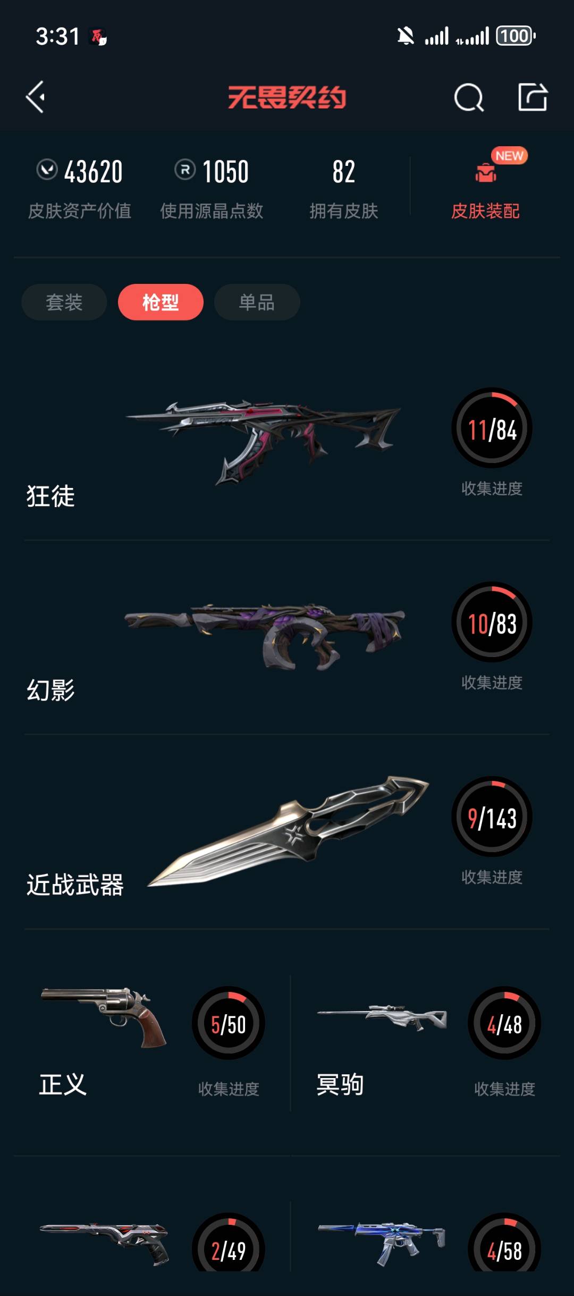Switch to the 单品 tab

click(257, 302)
